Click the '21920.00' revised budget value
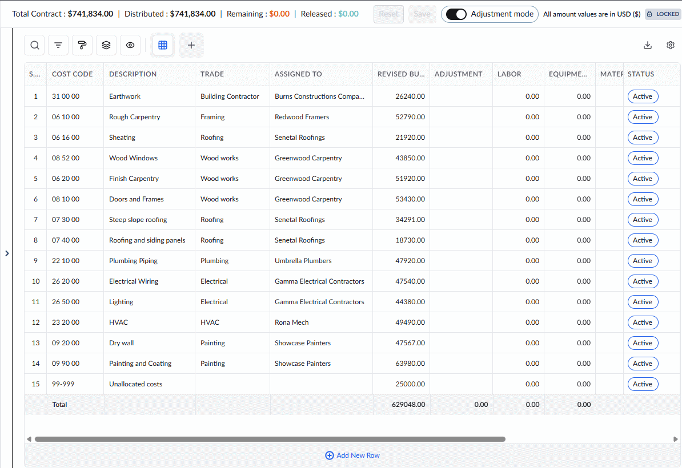The image size is (682, 468). click(x=410, y=138)
